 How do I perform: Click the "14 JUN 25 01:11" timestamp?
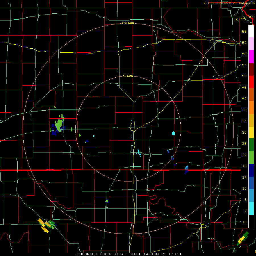click(x=163, y=254)
